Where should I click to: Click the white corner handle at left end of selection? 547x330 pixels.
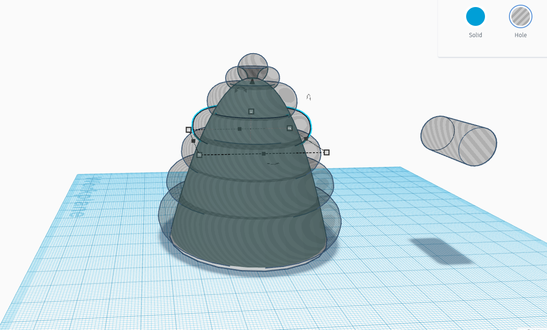click(188, 130)
